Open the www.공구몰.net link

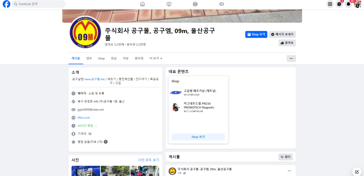click(x=95, y=79)
